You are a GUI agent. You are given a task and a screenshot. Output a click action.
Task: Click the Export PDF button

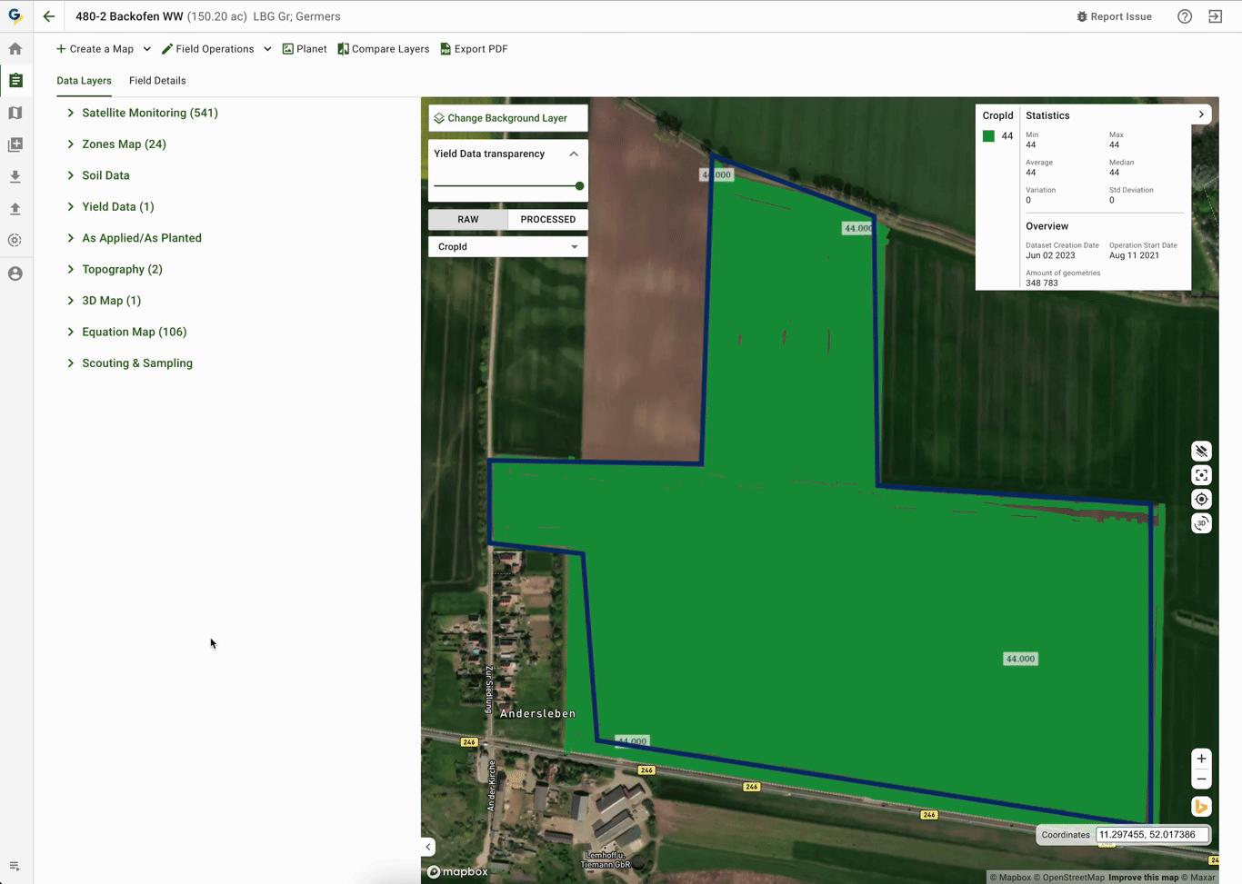point(474,49)
